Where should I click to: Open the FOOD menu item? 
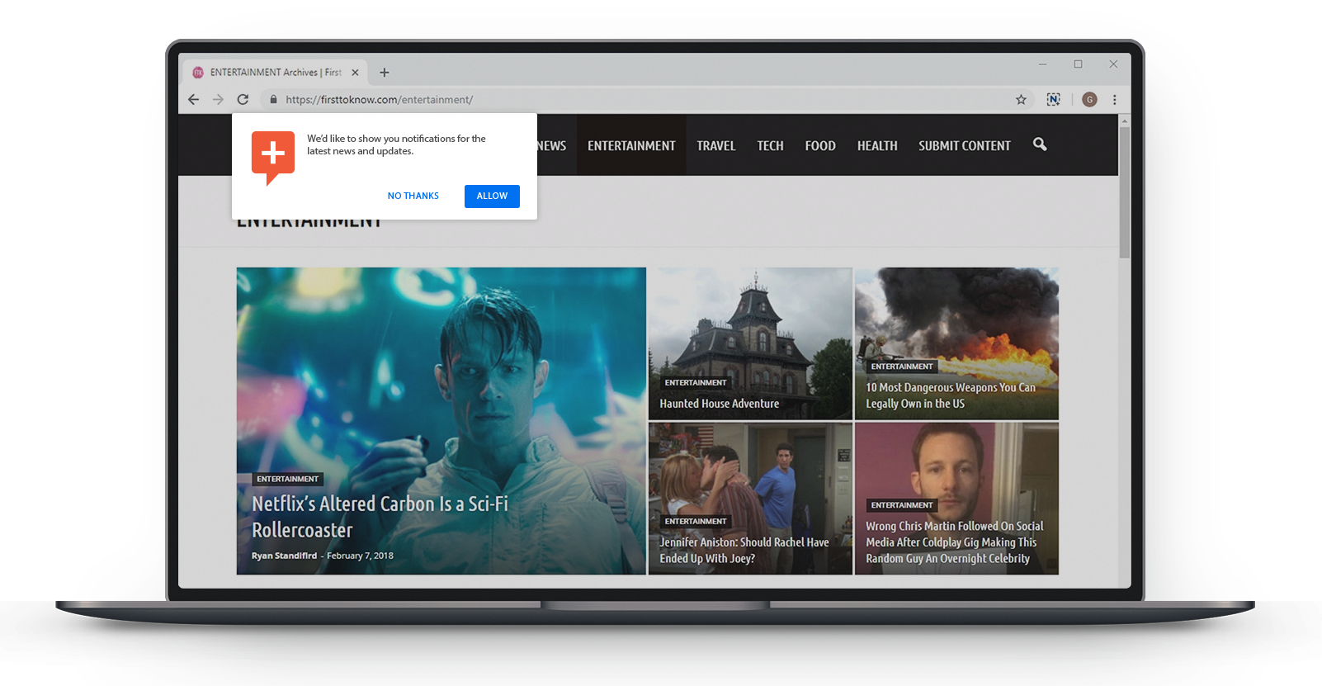click(820, 145)
